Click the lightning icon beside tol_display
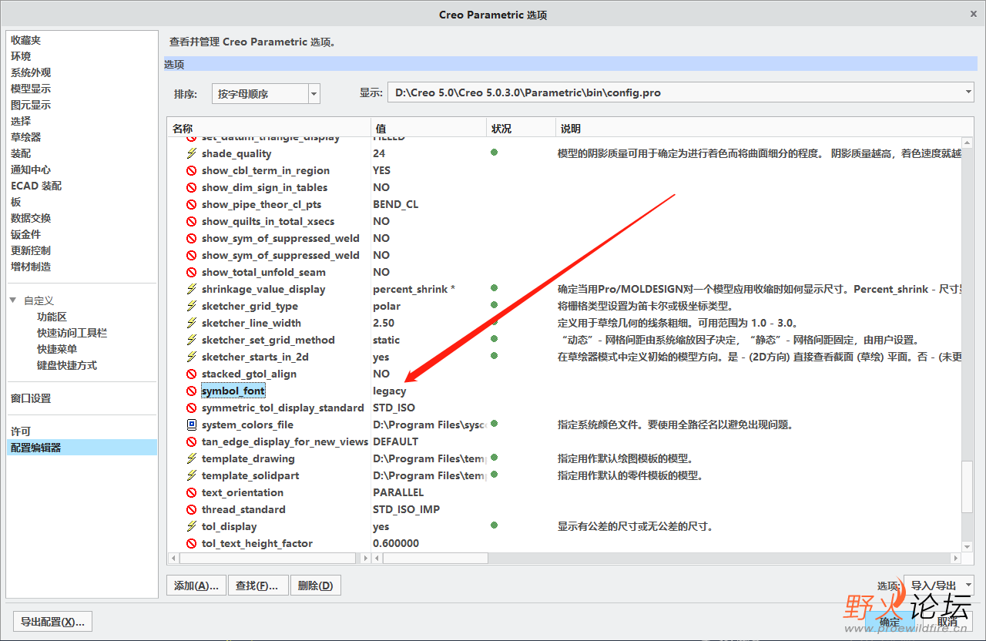This screenshot has height=641, width=986. tap(192, 526)
